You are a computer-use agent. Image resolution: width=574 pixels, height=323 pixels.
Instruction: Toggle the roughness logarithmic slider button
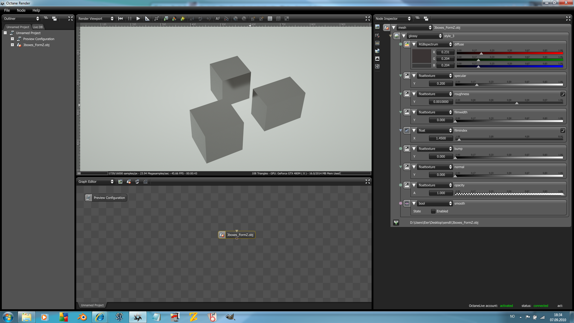tap(562, 94)
